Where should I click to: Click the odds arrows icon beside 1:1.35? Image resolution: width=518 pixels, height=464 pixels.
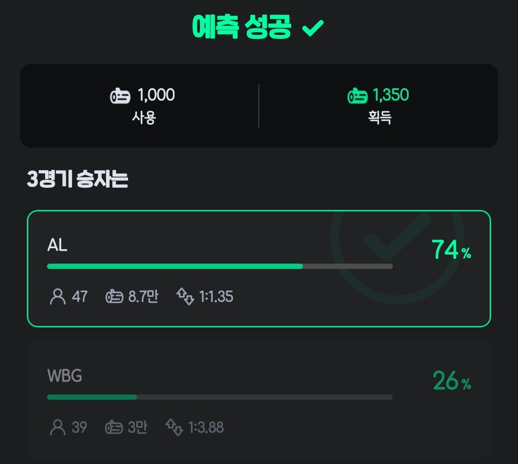185,296
